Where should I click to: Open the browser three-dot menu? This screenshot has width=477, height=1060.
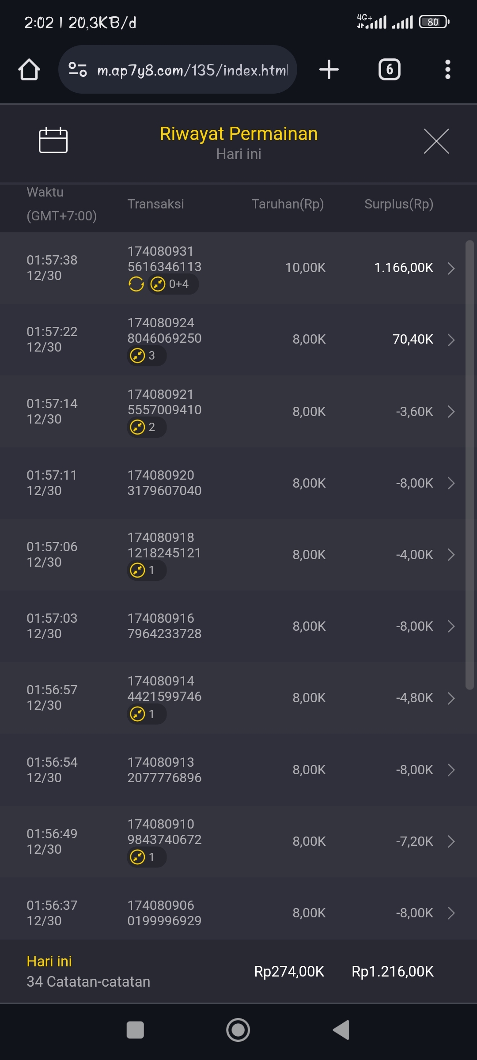click(x=447, y=70)
